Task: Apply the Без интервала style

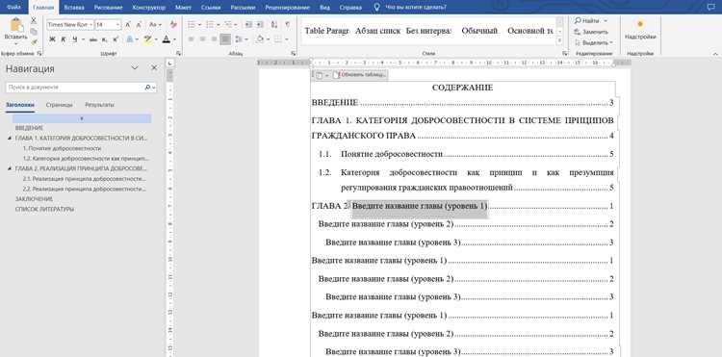Action: tap(428, 31)
